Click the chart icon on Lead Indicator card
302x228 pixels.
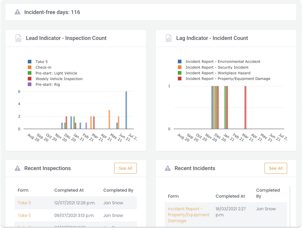[18, 38]
